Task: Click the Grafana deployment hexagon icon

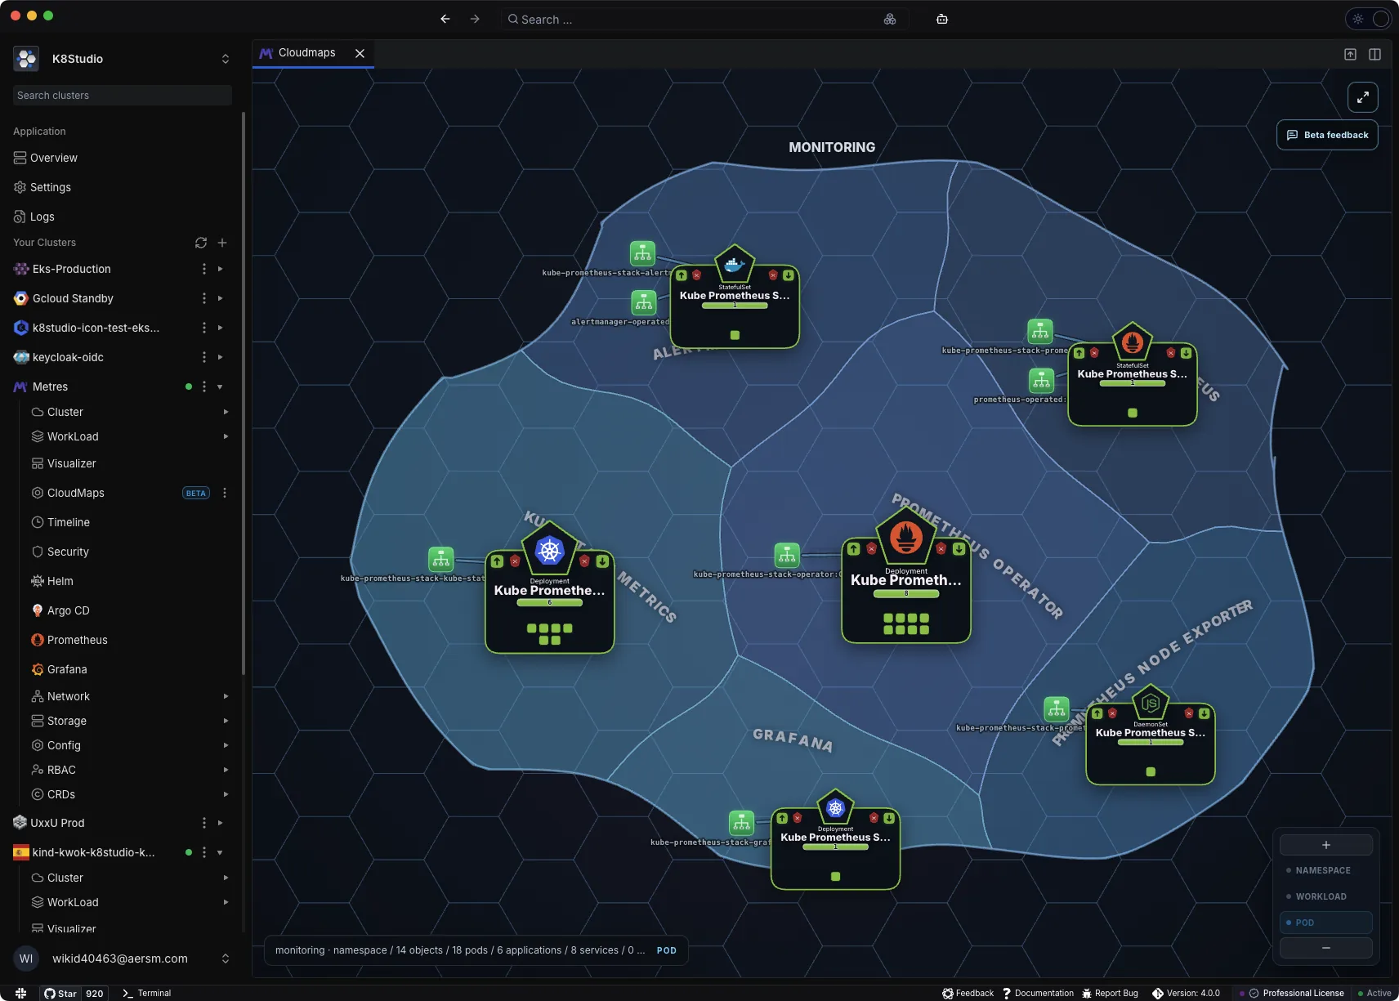Action: coord(835,808)
